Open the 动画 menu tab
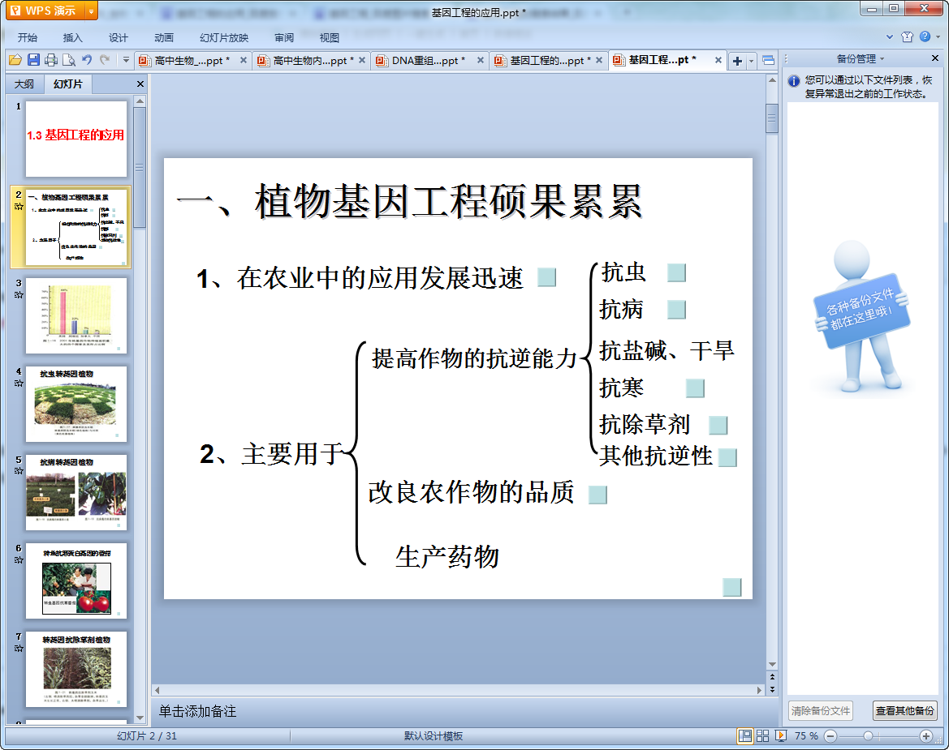Screen dimensions: 949x750 click(163, 37)
